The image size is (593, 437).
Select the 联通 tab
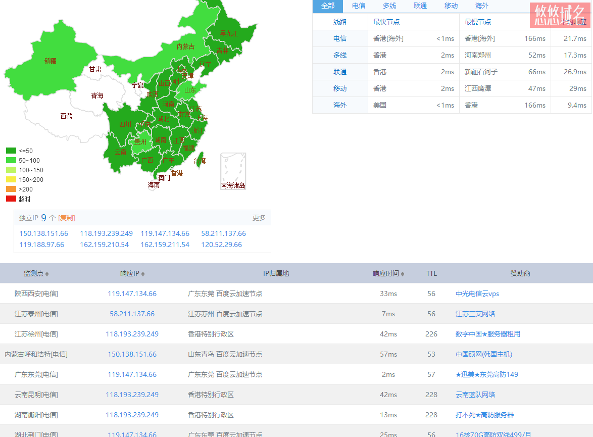pyautogui.click(x=420, y=6)
